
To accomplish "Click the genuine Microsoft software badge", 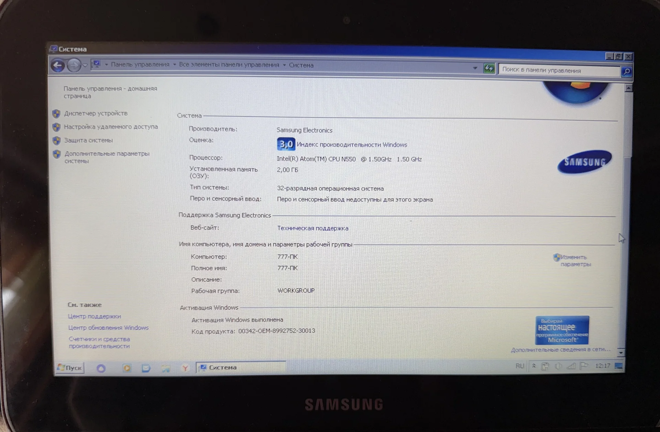I will [562, 330].
